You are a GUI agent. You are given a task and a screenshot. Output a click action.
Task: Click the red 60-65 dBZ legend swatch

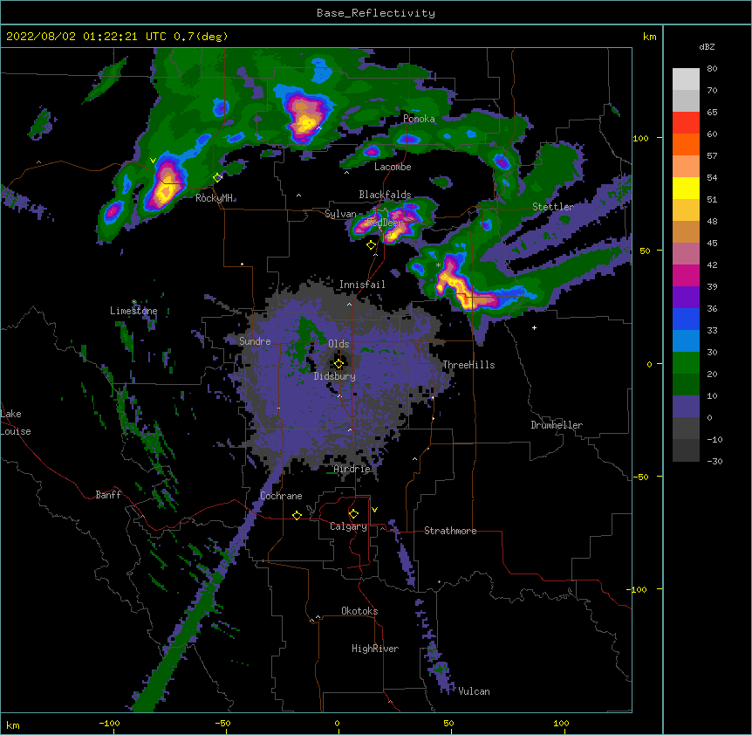[x=686, y=122]
